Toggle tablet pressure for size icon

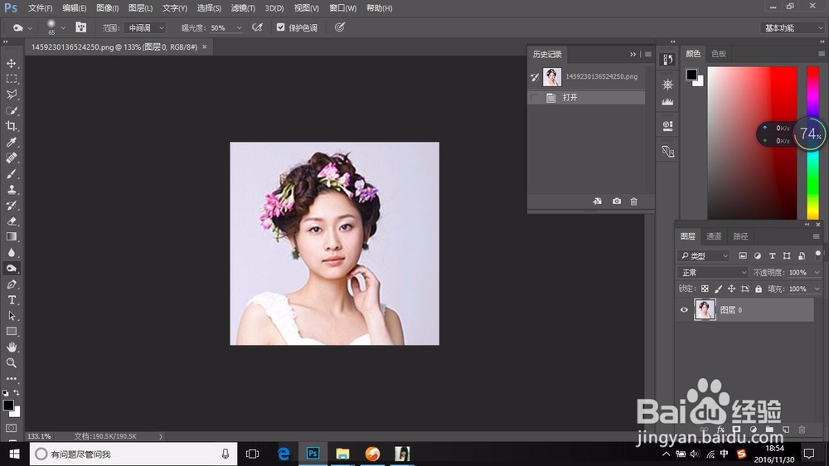coord(339,27)
